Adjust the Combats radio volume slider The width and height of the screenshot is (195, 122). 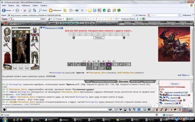[x=53, y=23]
